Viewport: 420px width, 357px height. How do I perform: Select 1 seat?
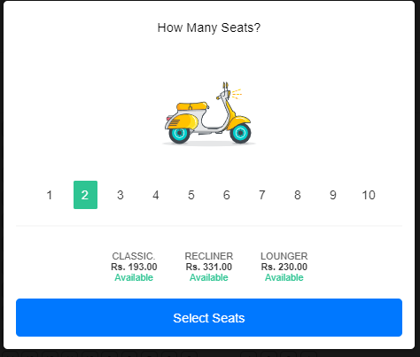point(50,195)
